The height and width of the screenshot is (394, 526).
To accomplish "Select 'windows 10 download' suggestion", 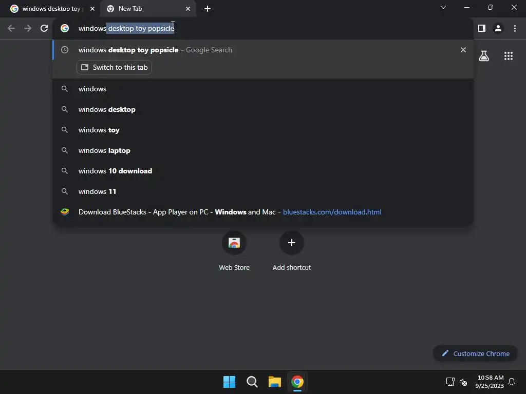I will tap(263, 171).
